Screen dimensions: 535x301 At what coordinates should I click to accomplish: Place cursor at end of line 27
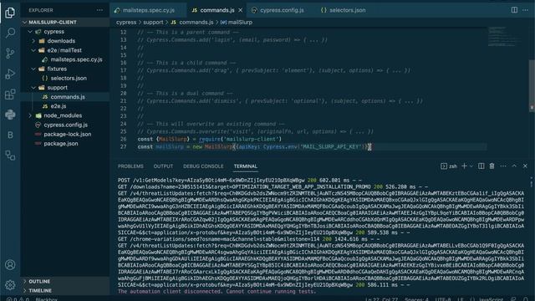(370, 147)
